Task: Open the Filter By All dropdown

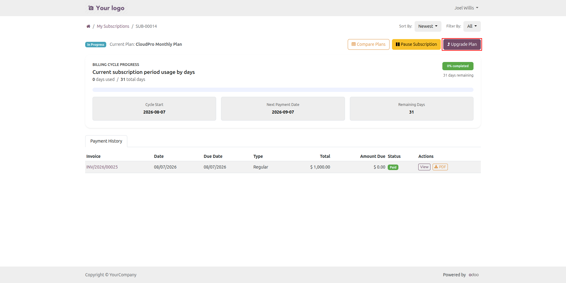Action: tap(472, 26)
